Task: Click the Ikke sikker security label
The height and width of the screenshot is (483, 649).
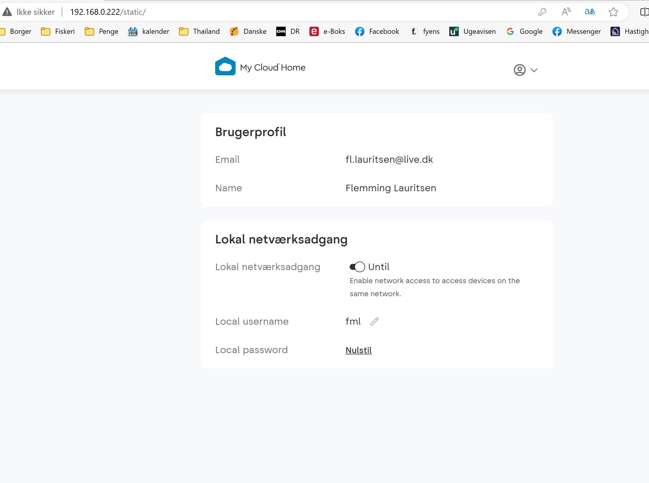Action: tap(36, 12)
